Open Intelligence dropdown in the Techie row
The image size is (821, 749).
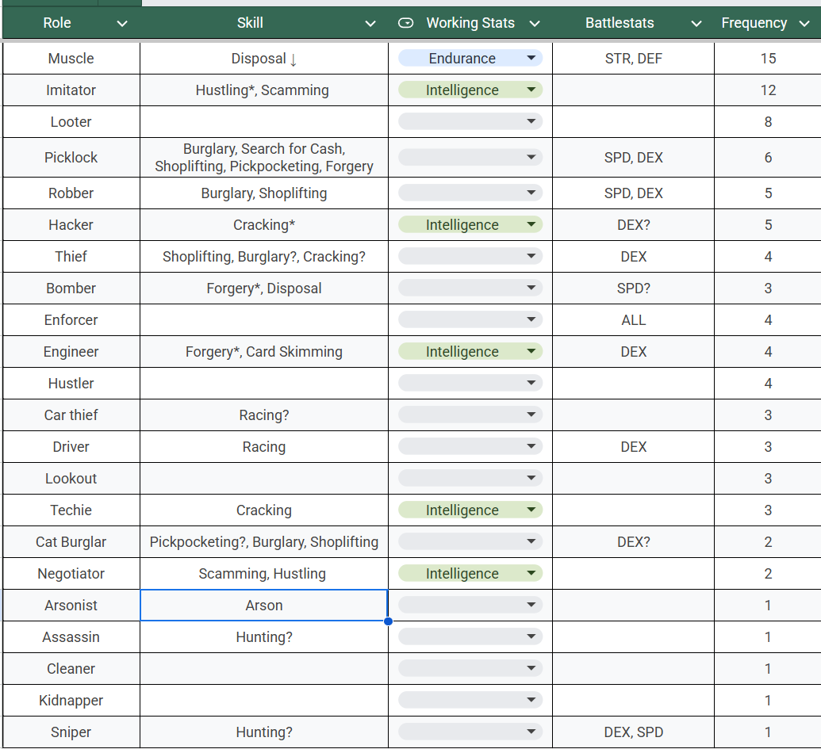tap(470, 510)
